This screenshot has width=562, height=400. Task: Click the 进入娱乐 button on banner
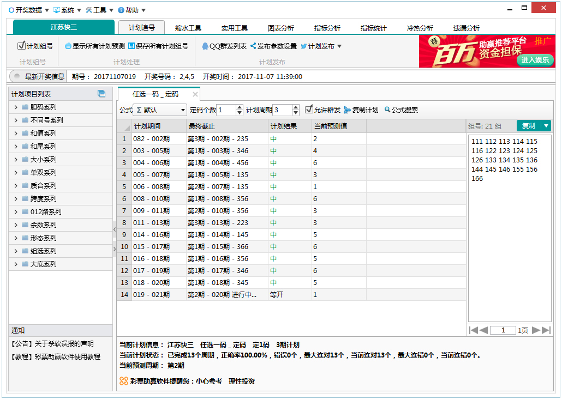[x=535, y=60]
